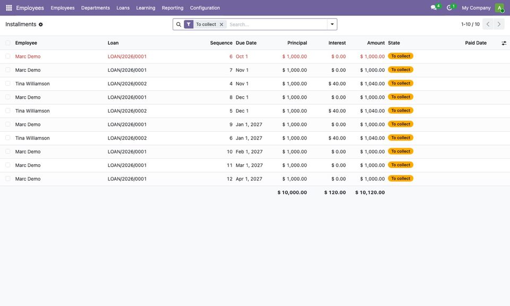
Task: Sort by the Amount column header
Action: point(376,43)
